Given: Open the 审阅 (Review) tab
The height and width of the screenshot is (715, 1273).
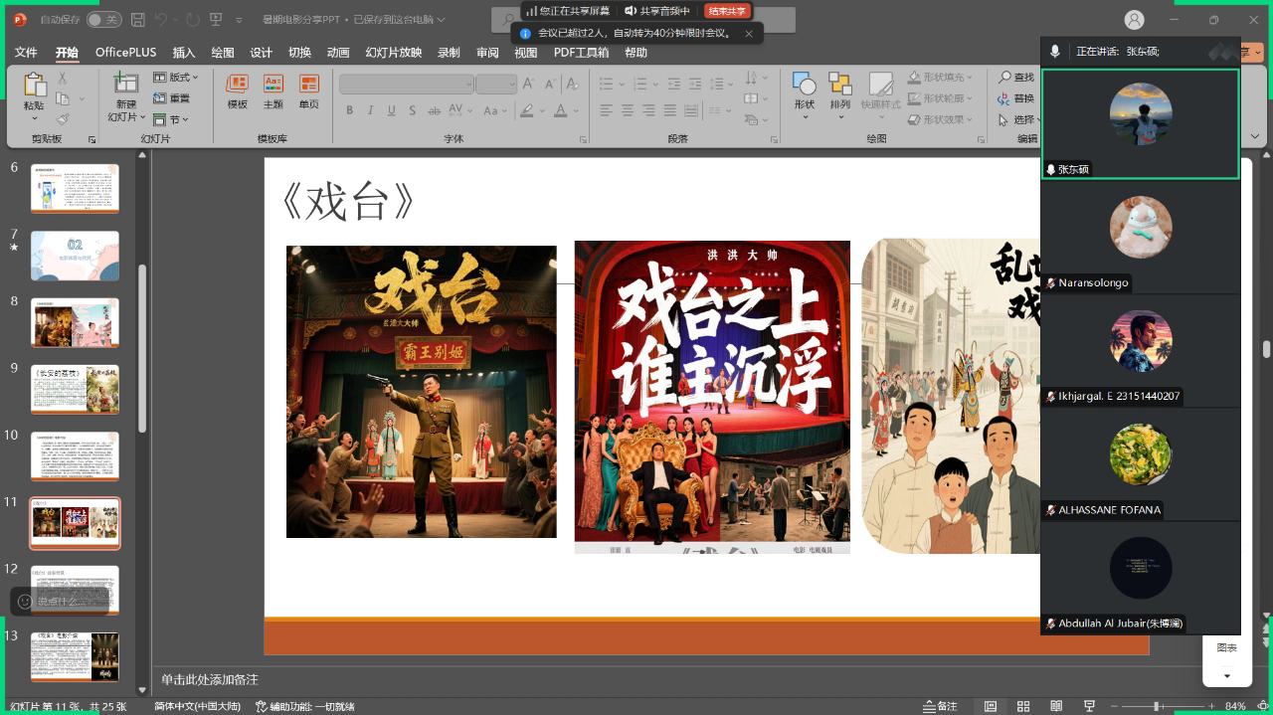Looking at the screenshot, I should point(487,53).
